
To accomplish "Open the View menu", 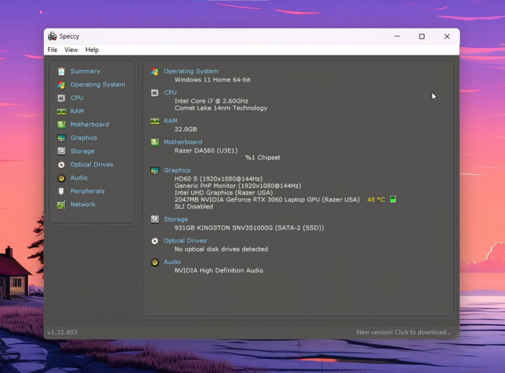I will click(71, 50).
